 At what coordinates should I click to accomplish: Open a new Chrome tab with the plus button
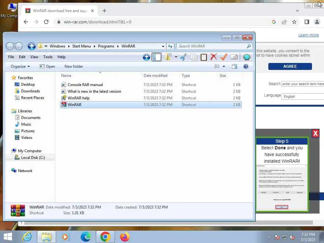tap(104, 11)
